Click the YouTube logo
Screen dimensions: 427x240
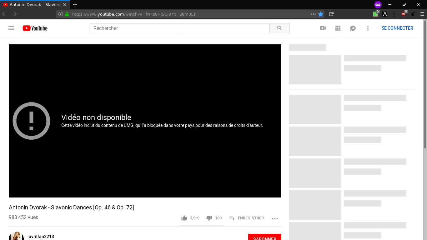(35, 28)
